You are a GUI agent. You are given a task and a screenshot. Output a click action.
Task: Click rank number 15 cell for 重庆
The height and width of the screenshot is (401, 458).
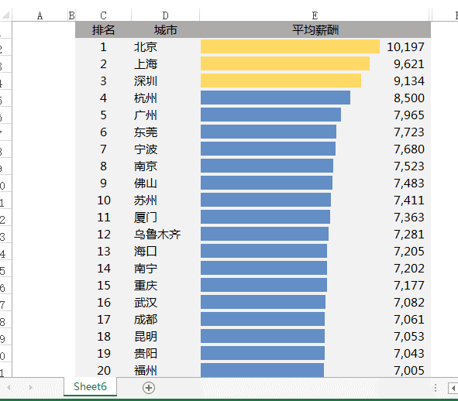[x=103, y=285]
